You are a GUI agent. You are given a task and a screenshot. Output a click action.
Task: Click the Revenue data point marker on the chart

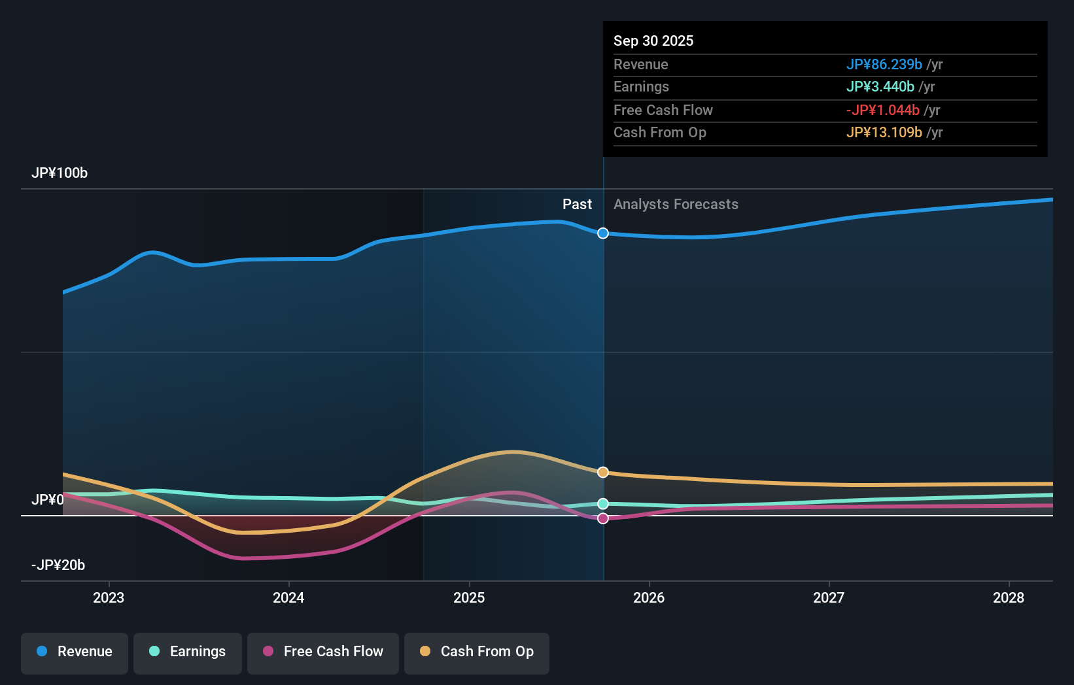[602, 233]
